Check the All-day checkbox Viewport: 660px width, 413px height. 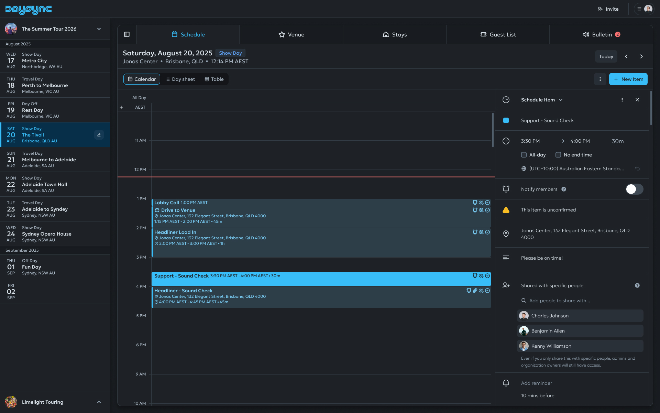(x=524, y=155)
